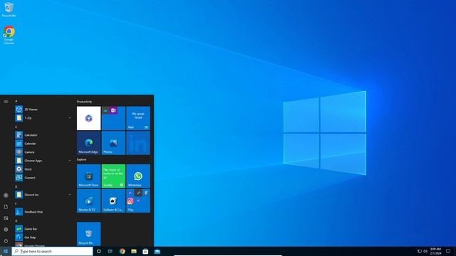Open the Photos tile
This screenshot has height=256, width=456.
pyautogui.click(x=113, y=143)
